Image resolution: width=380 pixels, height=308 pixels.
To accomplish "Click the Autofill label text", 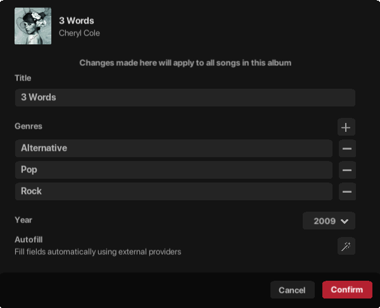I will point(28,240).
